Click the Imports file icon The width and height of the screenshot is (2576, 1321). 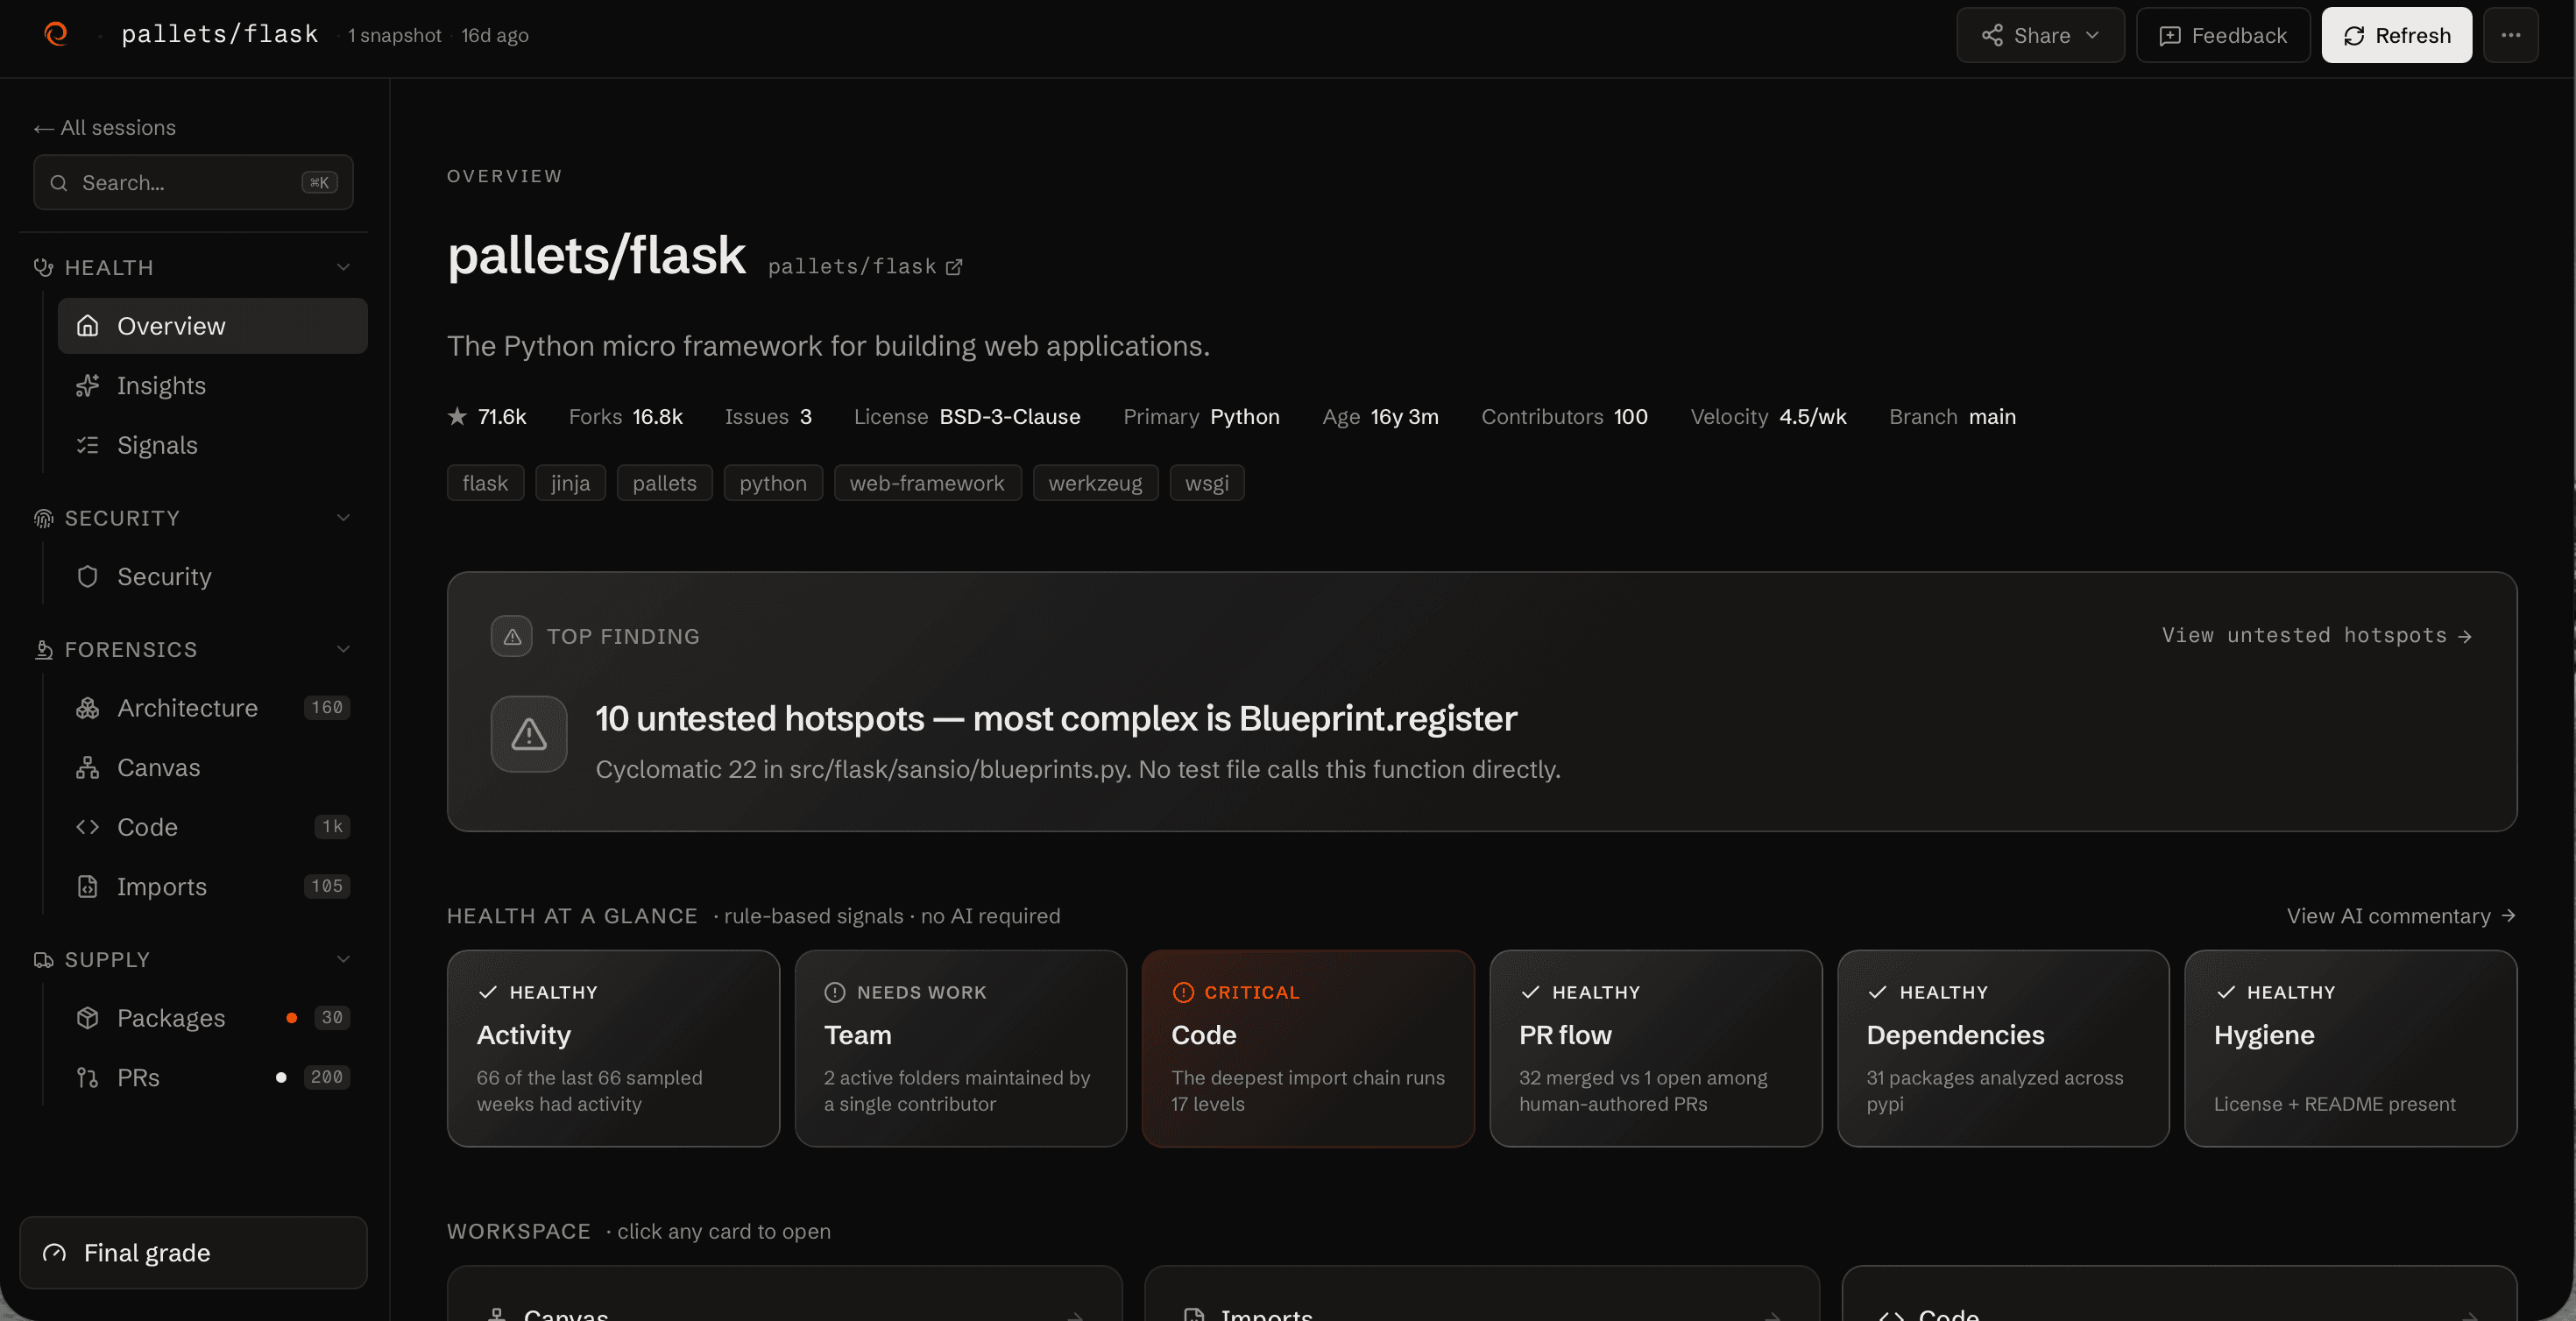pos(88,886)
